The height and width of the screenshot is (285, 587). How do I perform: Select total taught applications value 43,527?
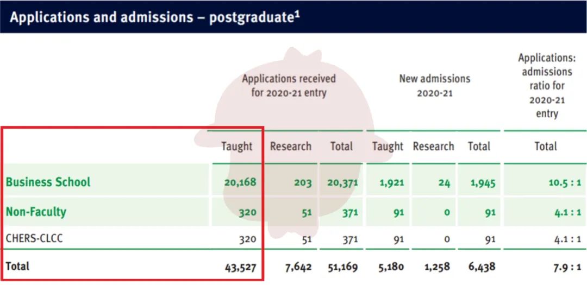240,267
